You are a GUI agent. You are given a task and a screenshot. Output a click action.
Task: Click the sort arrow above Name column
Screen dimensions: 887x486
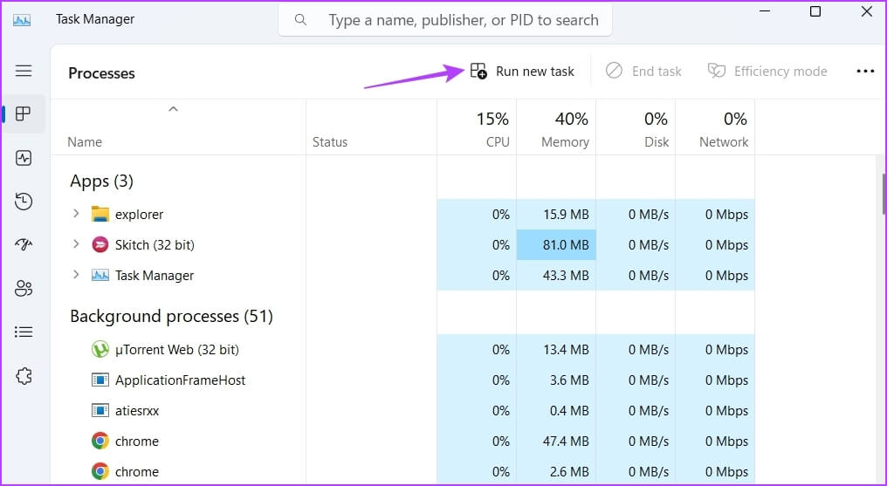(174, 109)
